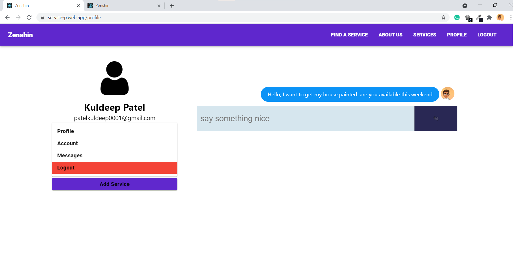Screen dimensions: 513x278
Task: Click the profile silhouette picture
Action: 114,78
